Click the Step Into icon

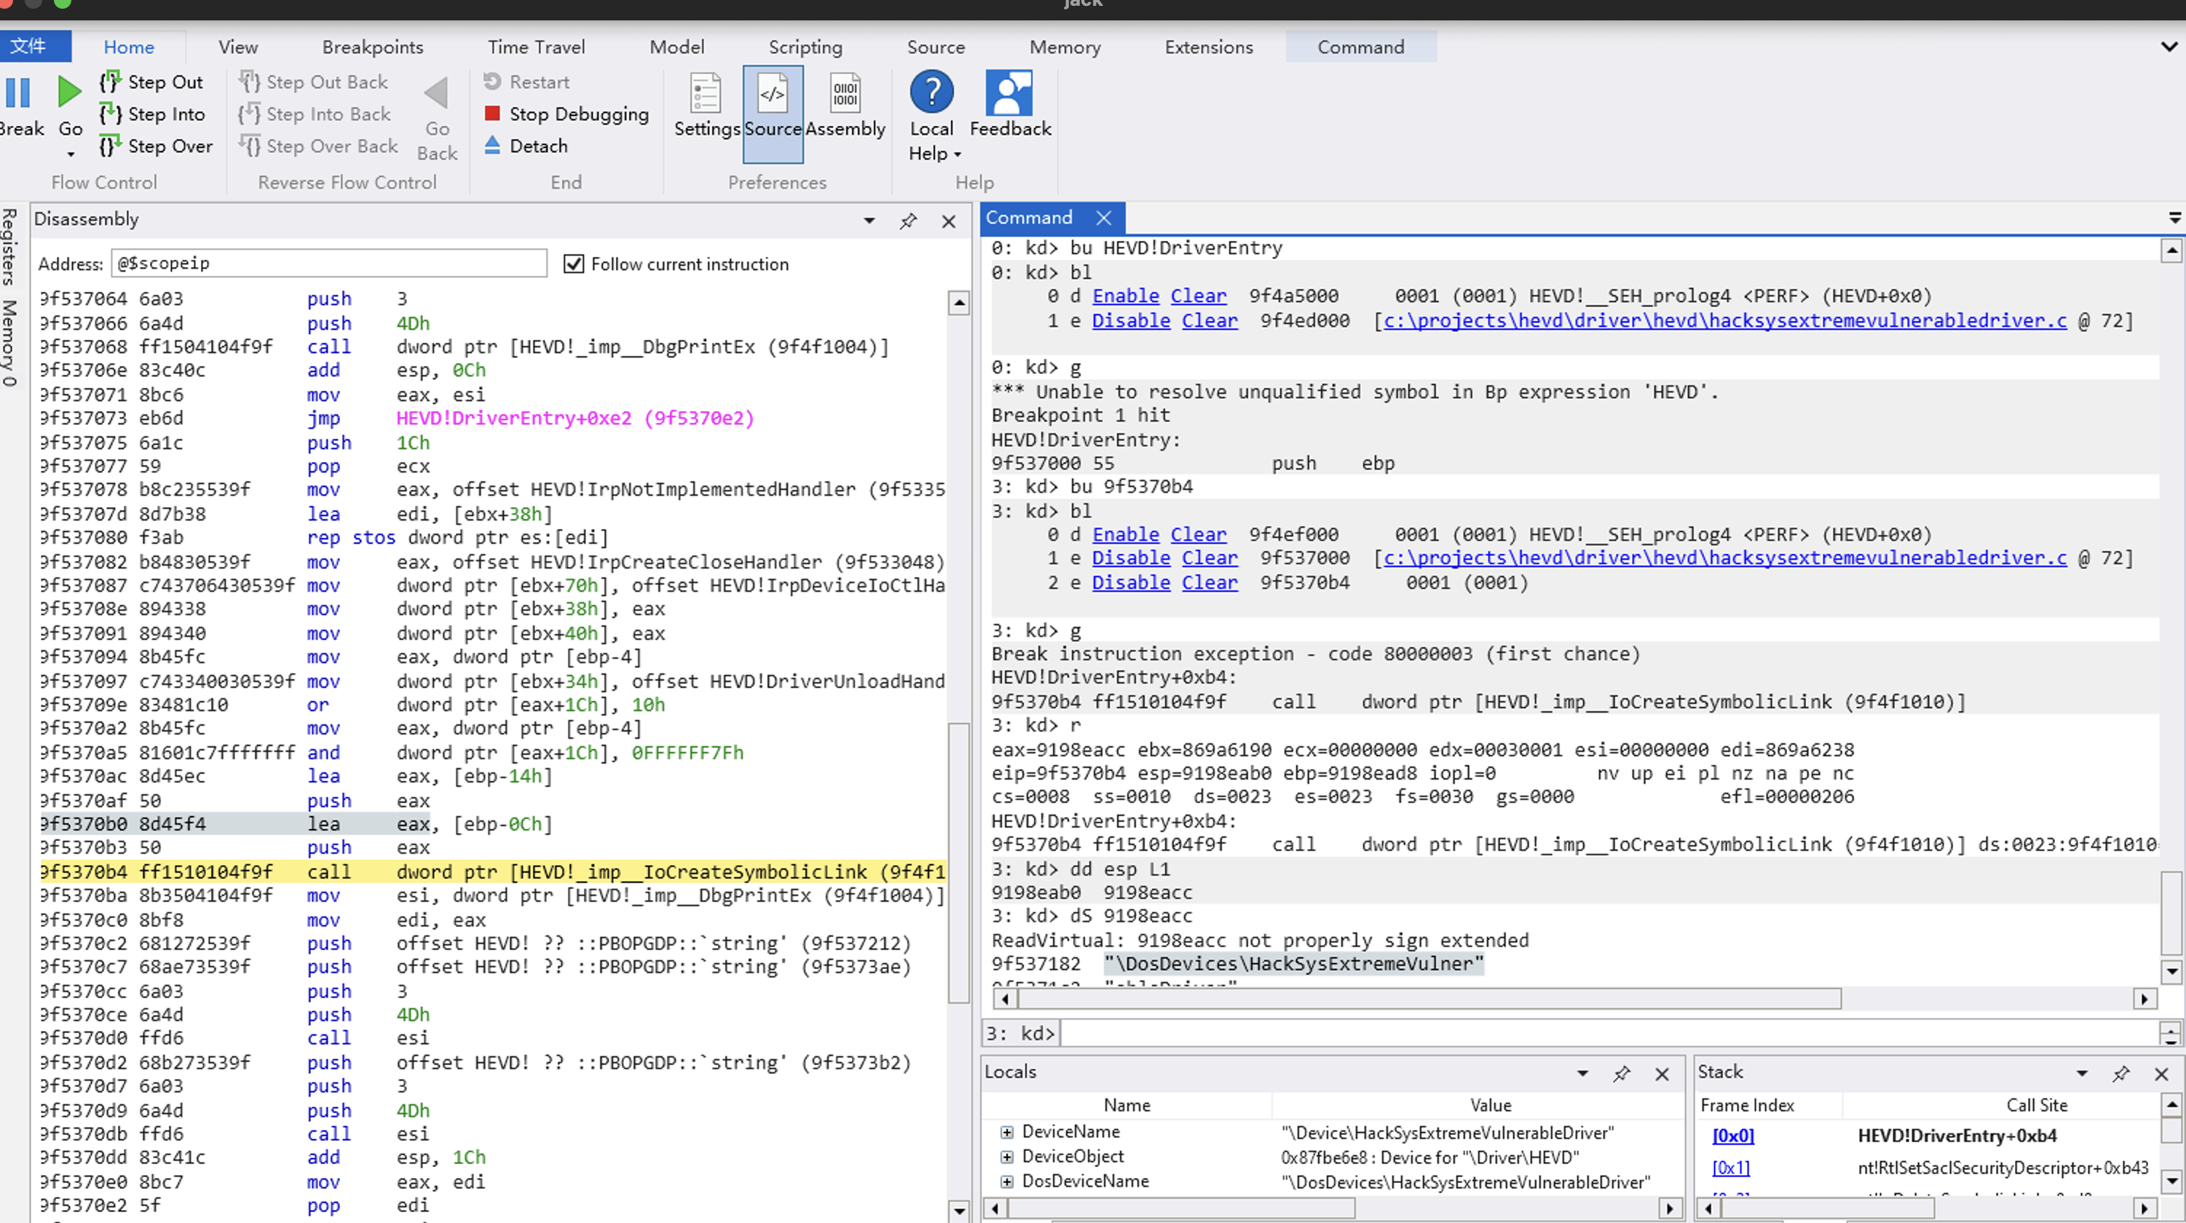[110, 114]
